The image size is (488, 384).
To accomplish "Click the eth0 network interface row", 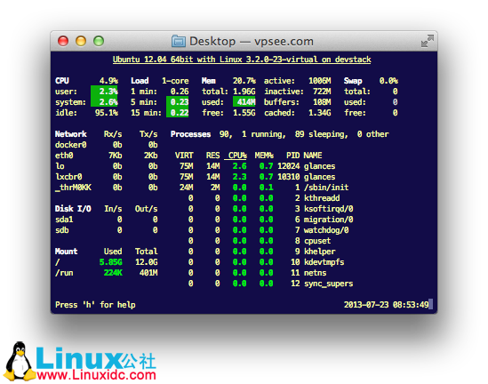I will pyautogui.click(x=107, y=156).
